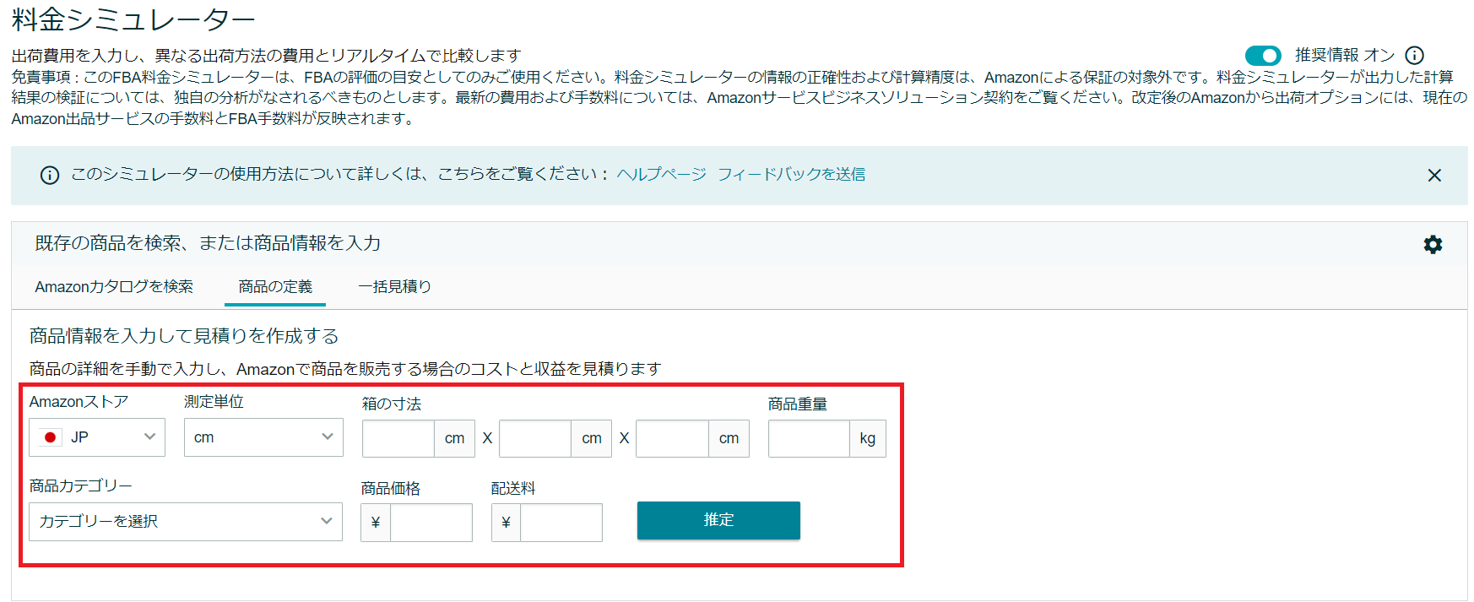Focus the first 箱の寸法 input field

tap(398, 439)
